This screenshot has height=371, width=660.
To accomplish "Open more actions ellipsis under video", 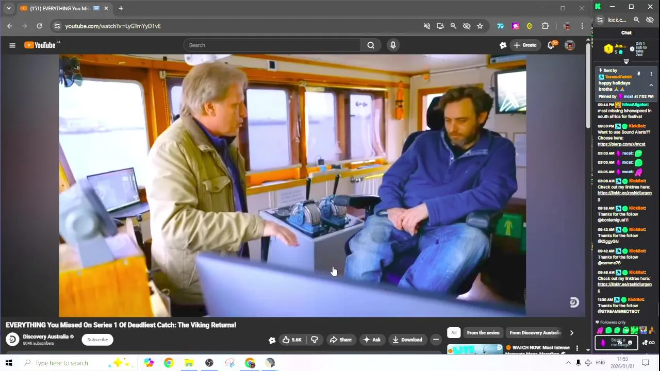I will pyautogui.click(x=436, y=340).
